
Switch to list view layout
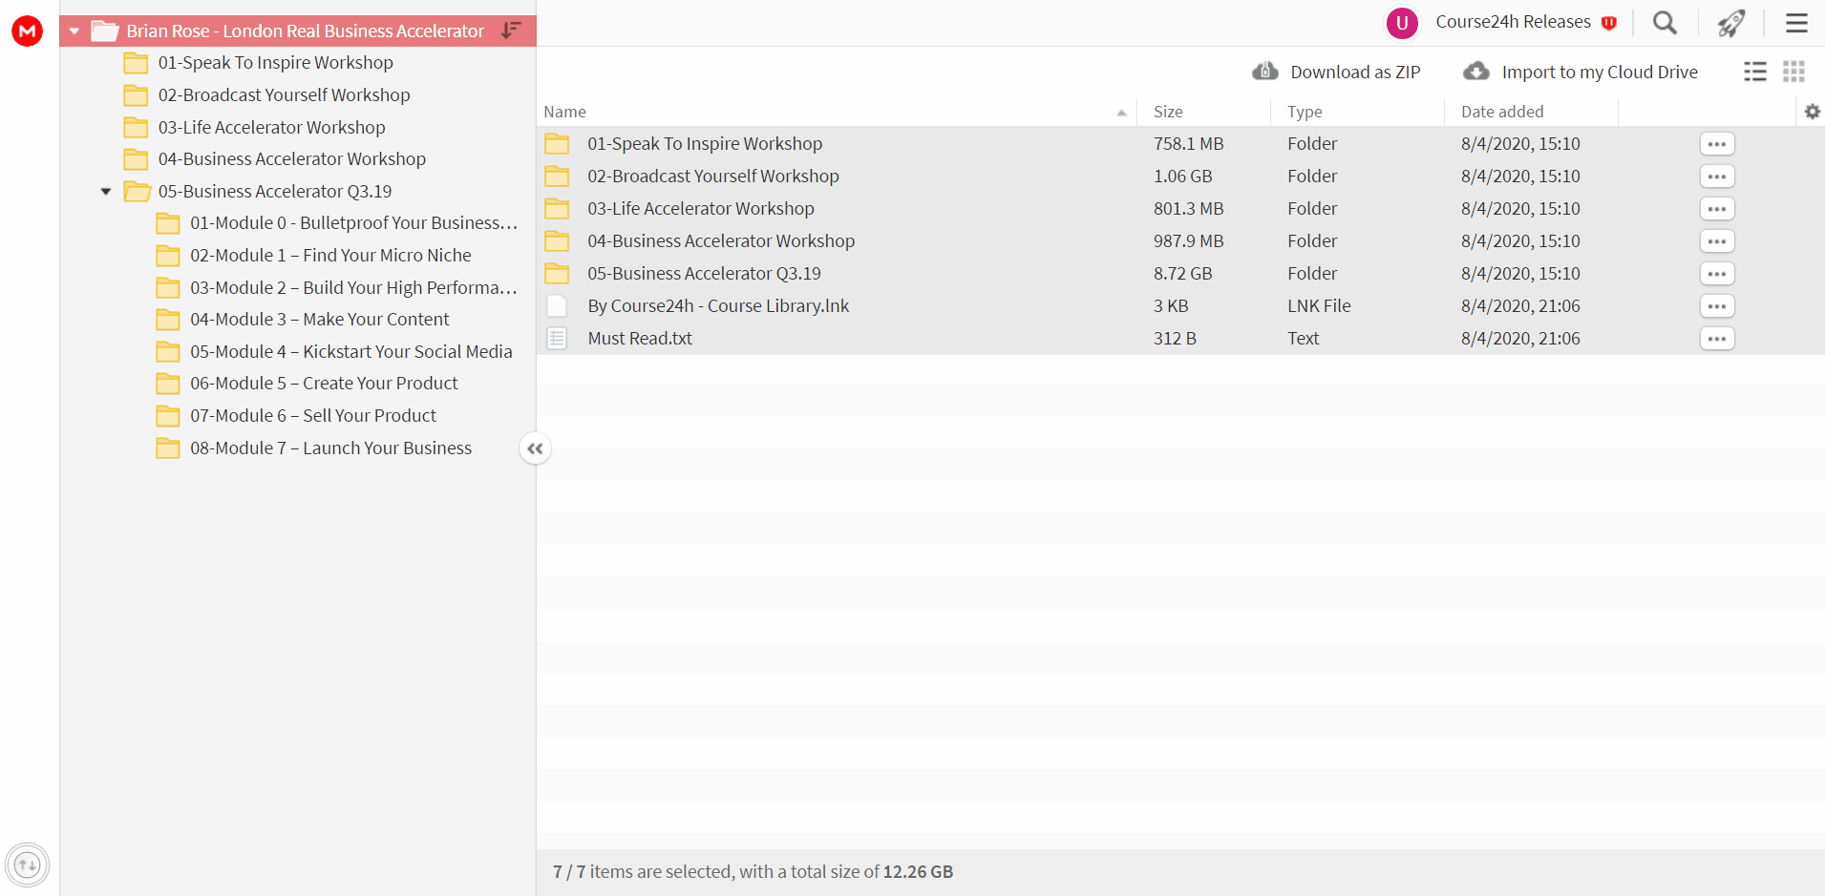click(1755, 72)
